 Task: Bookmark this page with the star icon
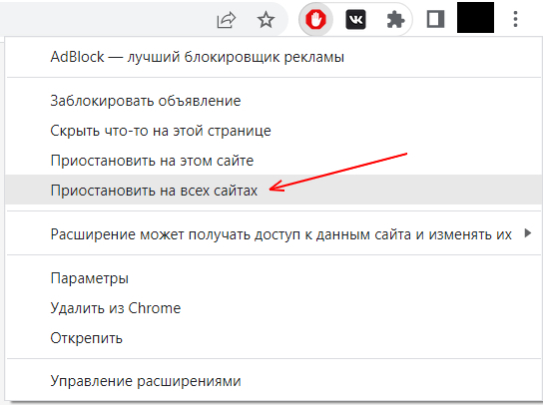pyautogui.click(x=266, y=19)
